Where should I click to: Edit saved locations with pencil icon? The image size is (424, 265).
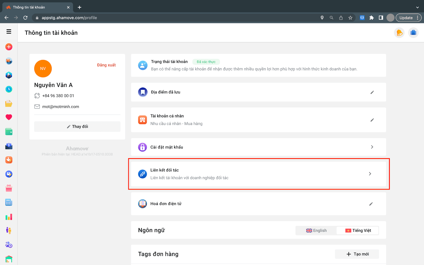click(x=372, y=92)
